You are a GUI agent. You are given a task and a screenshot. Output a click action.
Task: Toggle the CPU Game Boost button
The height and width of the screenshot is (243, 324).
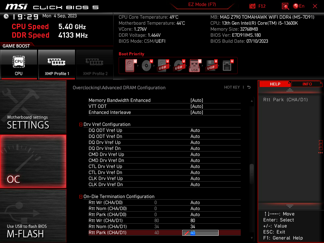pyautogui.click(x=19, y=65)
